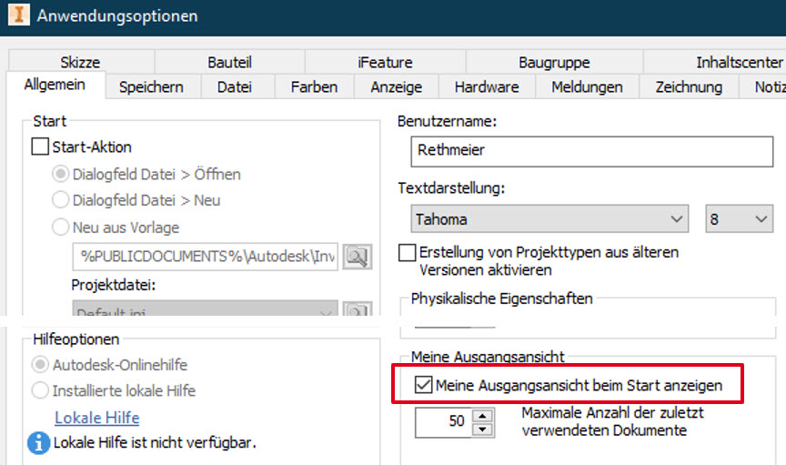Select the Allgemein tab
Image resolution: width=786 pixels, height=465 pixels.
(x=55, y=85)
